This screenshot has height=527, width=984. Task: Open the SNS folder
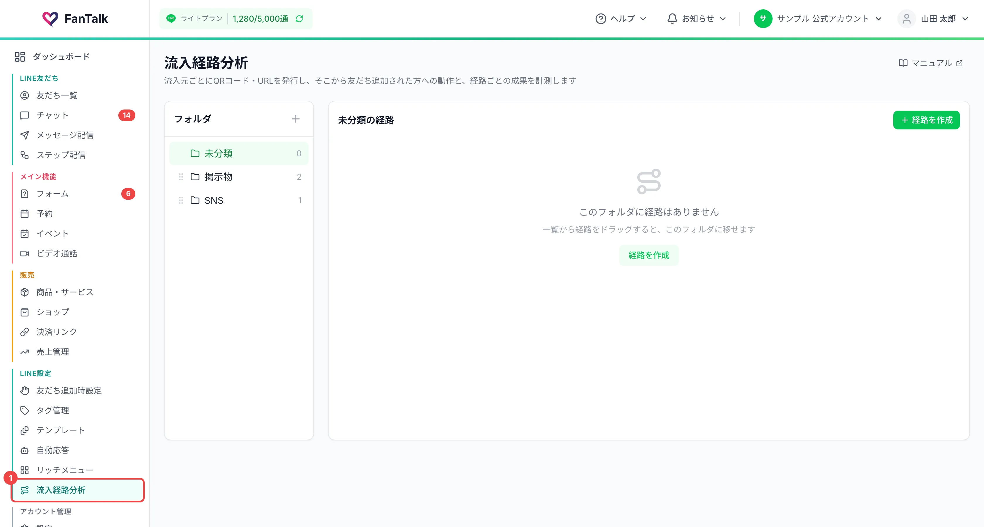click(239, 200)
